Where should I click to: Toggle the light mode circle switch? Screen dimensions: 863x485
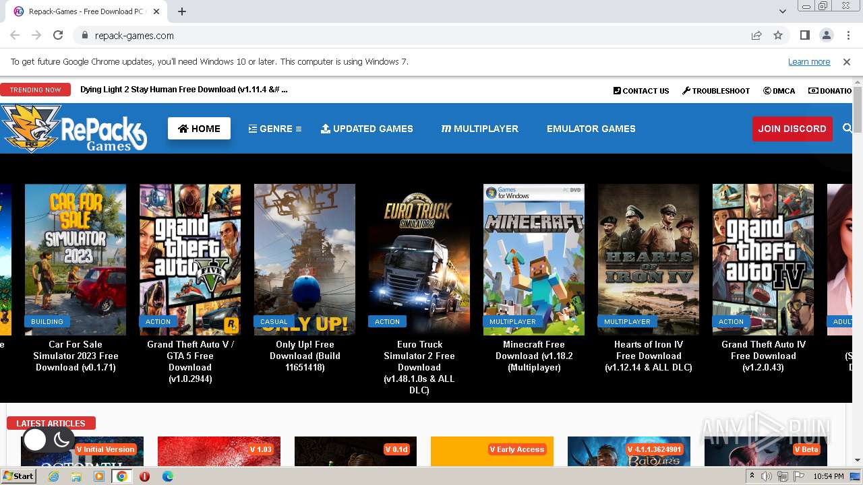tap(35, 440)
